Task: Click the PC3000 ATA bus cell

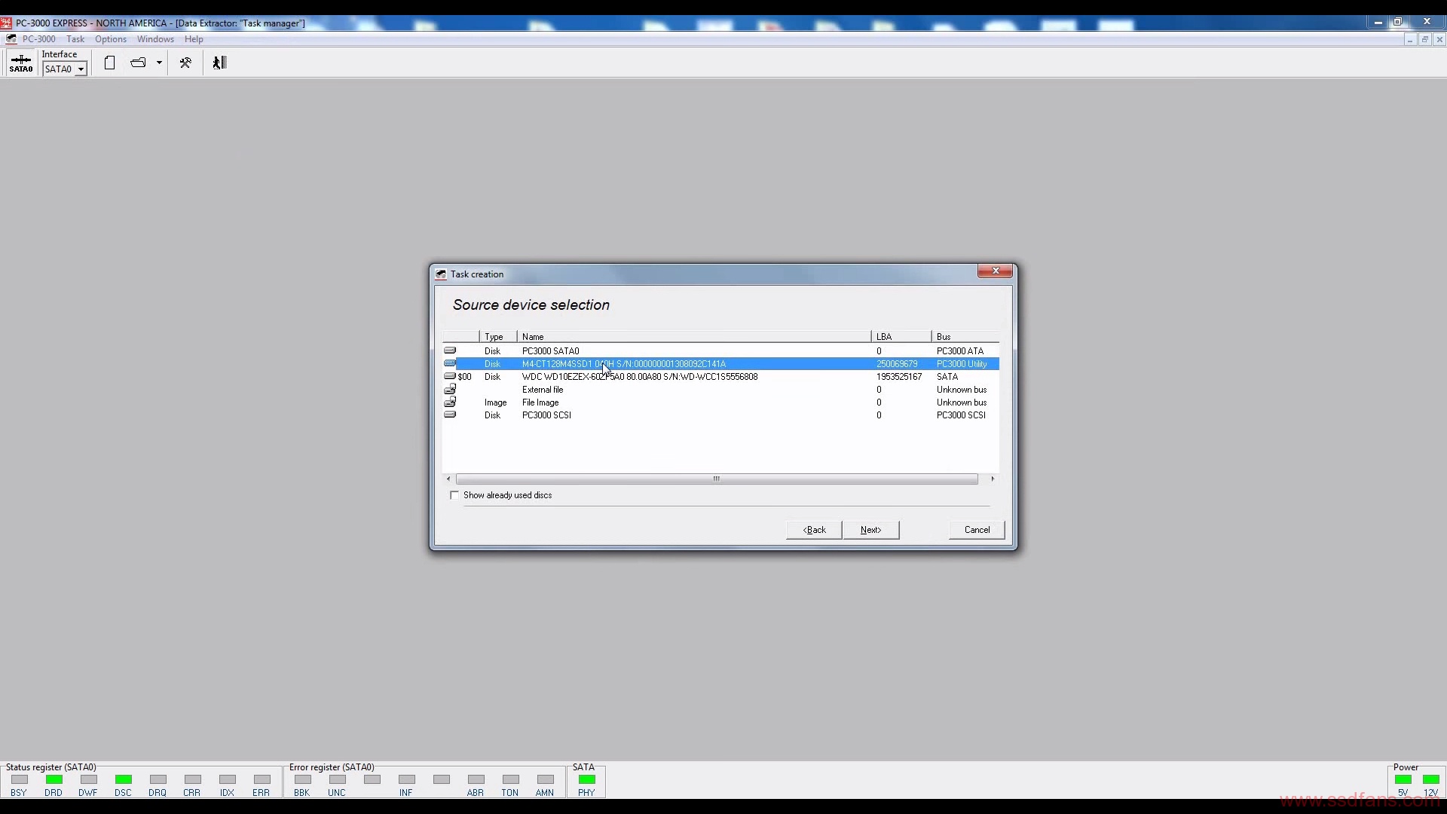Action: point(960,351)
